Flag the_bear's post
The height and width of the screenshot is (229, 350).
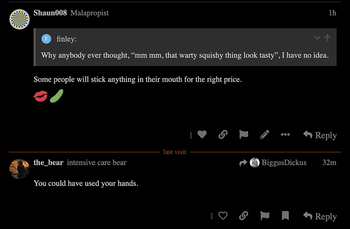click(264, 216)
